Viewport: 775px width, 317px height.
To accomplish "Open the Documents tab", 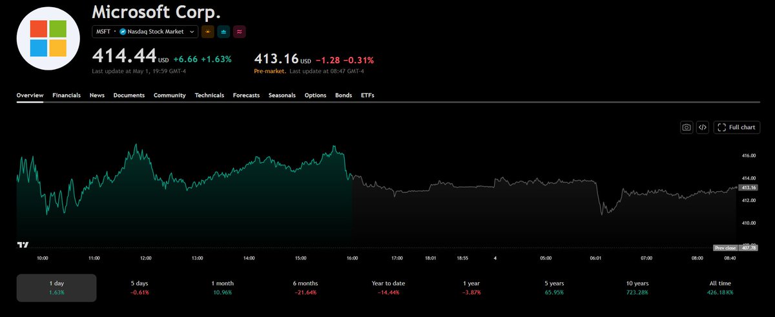I will click(x=129, y=95).
